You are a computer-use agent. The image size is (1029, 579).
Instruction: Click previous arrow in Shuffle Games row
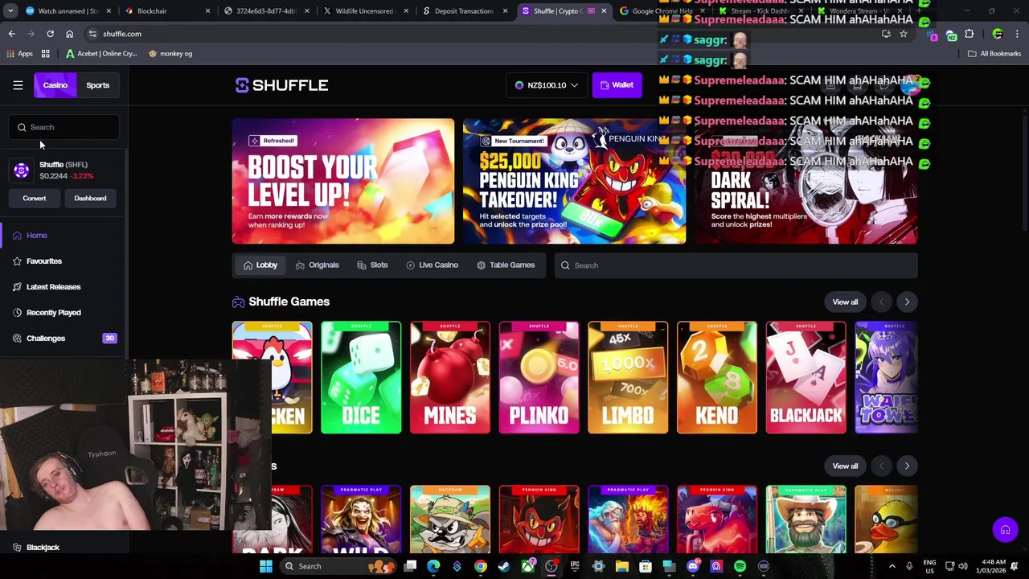coord(881,302)
